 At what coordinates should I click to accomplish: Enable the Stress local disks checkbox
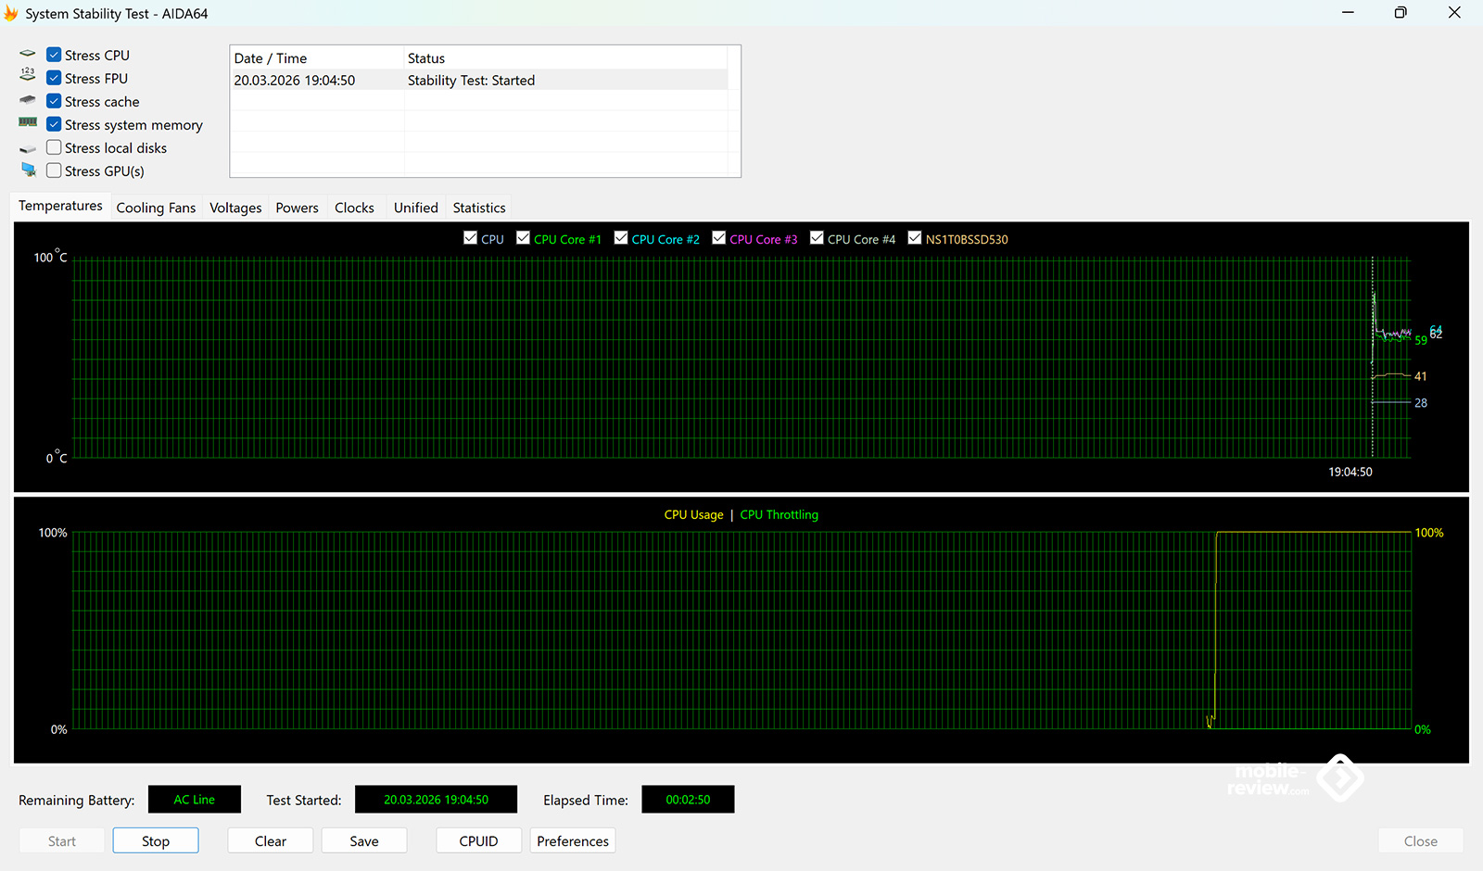pos(54,147)
